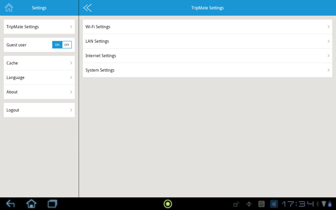Tap the Bluetooth status icon
Image resolution: width=336 pixels, height=210 pixels.
point(318,204)
